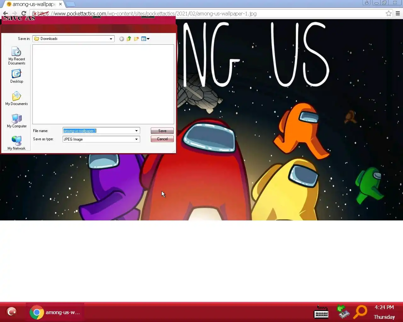Open My Recent Documents in places bar
Image resolution: width=403 pixels, height=322 pixels.
(x=17, y=56)
